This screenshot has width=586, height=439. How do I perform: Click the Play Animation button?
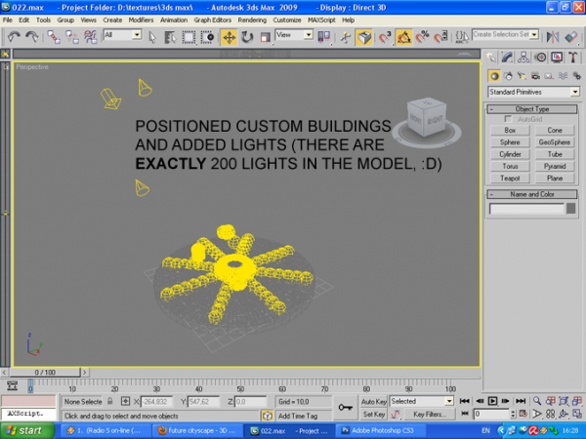(492, 401)
